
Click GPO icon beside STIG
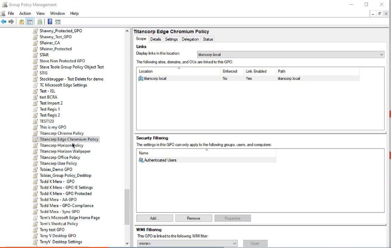36,73
